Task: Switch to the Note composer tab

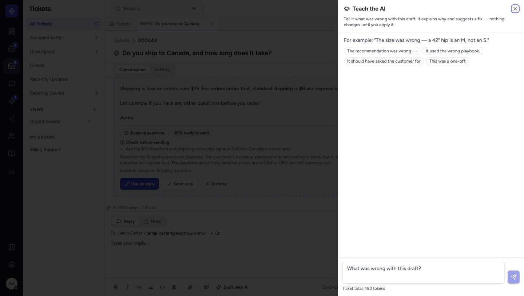Action: pyautogui.click(x=152, y=221)
